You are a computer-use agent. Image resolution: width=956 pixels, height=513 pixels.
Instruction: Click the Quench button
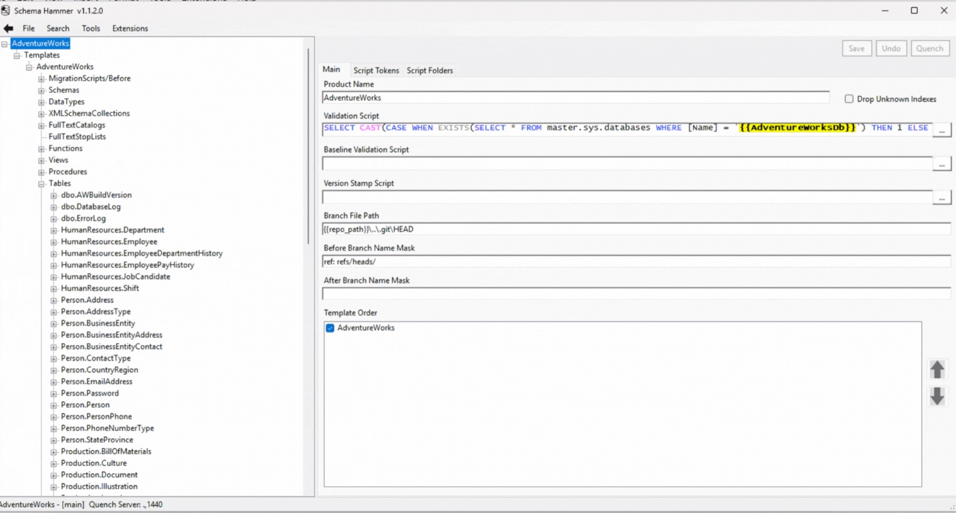(930, 48)
